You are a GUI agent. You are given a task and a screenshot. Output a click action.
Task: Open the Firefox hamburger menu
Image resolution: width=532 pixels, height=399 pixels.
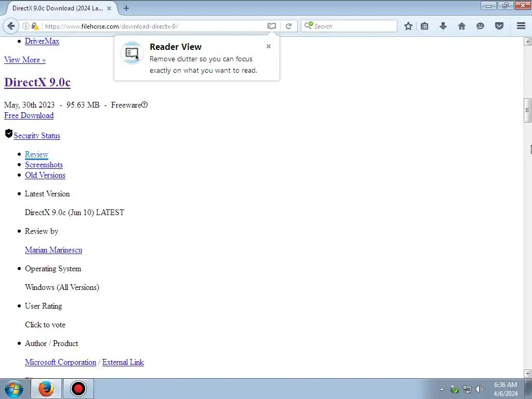[x=521, y=26]
